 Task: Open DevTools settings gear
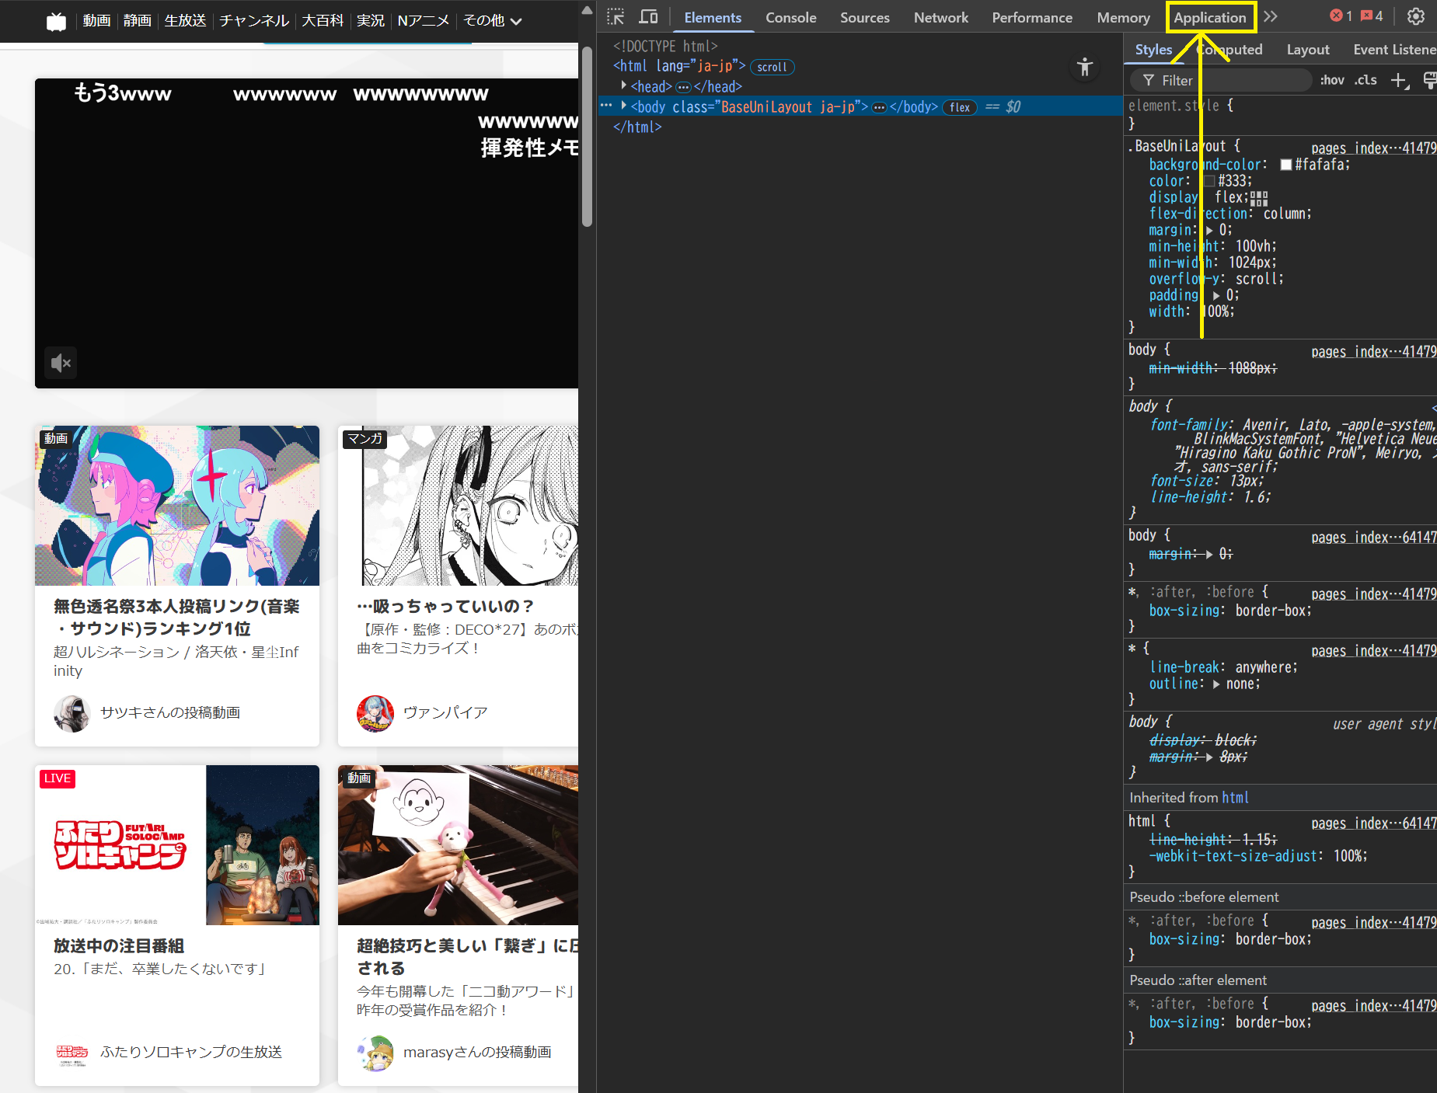[x=1417, y=16]
